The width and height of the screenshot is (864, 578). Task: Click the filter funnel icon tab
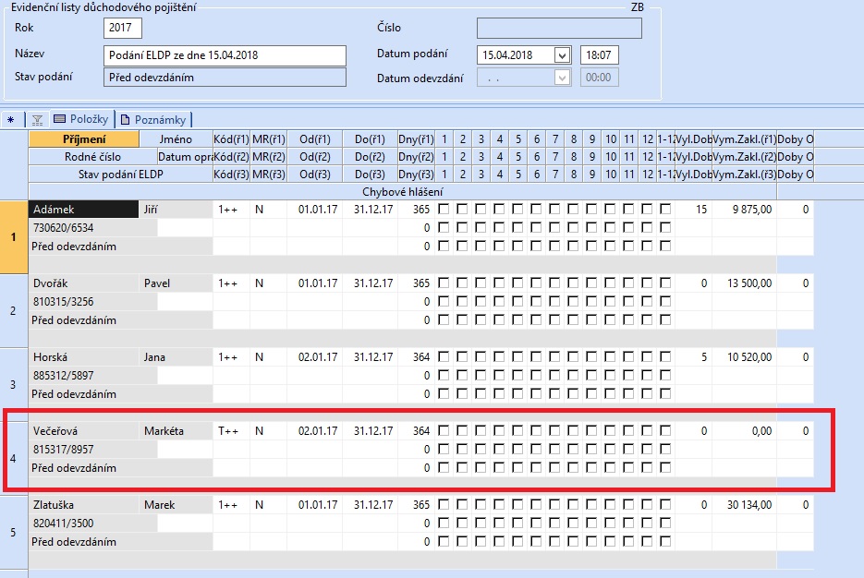[37, 119]
